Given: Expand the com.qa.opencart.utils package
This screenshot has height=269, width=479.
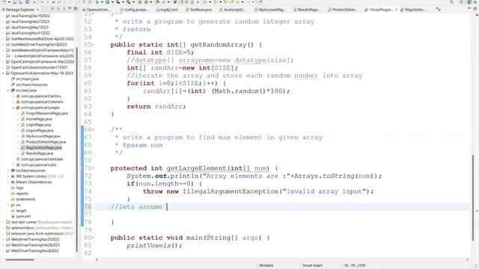Looking at the screenshot, I should pyautogui.click(x=13, y=165).
